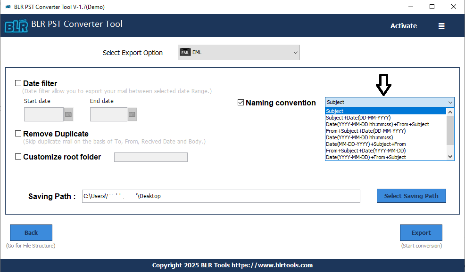Open the End date calendar picker
The width and height of the screenshot is (465, 272).
[x=132, y=114]
